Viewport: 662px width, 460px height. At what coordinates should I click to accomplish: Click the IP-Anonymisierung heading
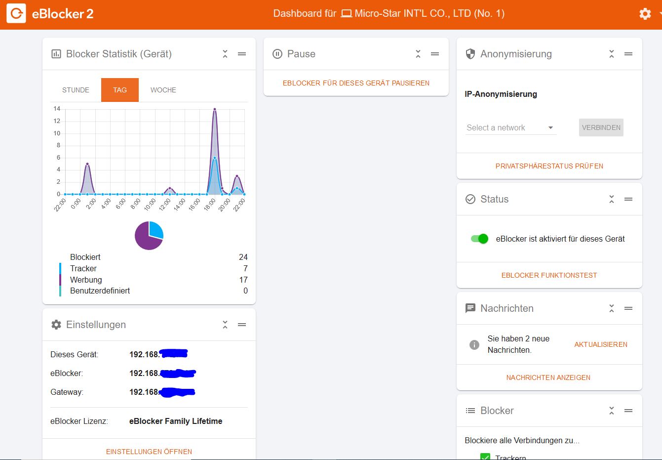click(x=501, y=94)
